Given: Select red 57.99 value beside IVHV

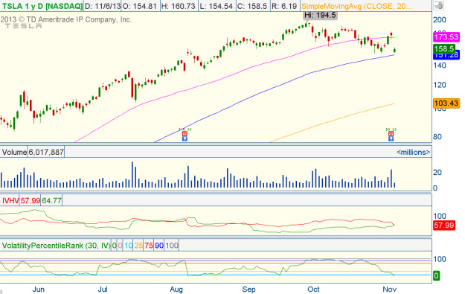Looking at the screenshot, I should click(x=30, y=201).
